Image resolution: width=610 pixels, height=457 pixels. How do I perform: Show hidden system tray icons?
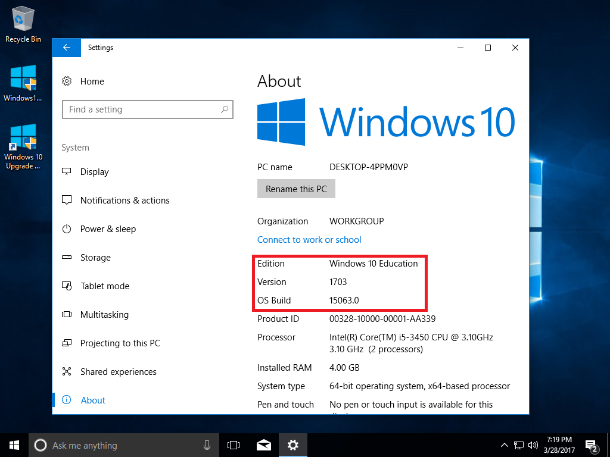coord(505,445)
